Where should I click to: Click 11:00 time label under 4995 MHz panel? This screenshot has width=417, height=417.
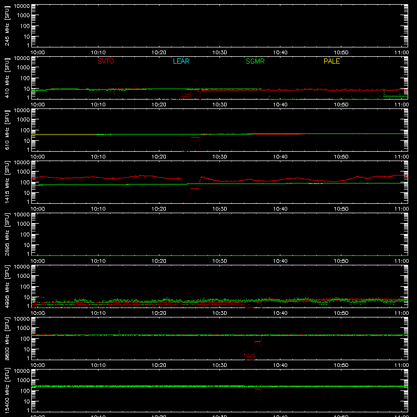(401, 313)
